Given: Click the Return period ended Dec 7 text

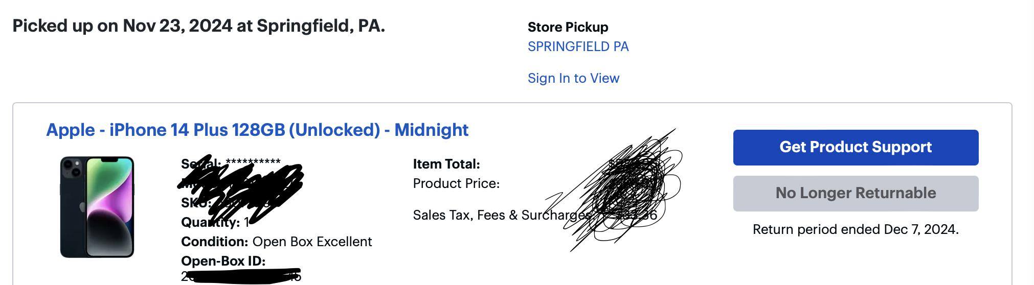Looking at the screenshot, I should pos(856,229).
